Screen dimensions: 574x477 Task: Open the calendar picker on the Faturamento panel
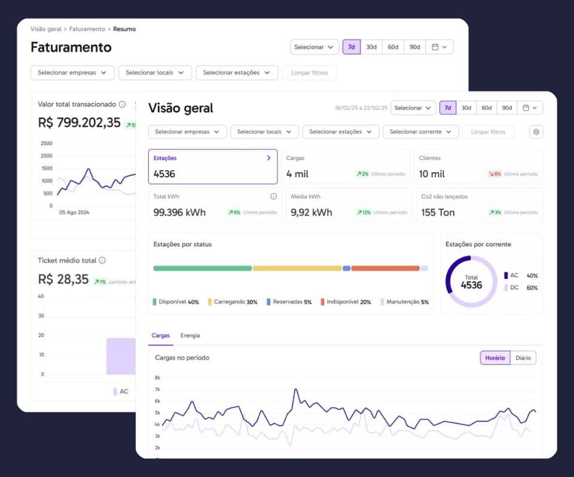point(436,47)
